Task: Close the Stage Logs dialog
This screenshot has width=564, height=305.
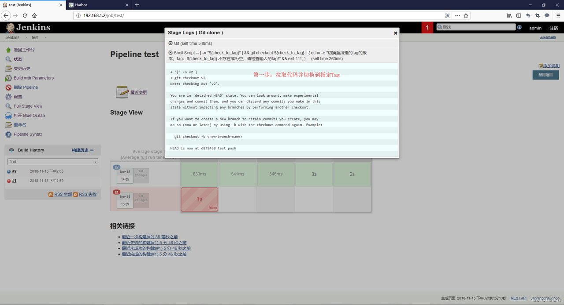Action: 395,33
